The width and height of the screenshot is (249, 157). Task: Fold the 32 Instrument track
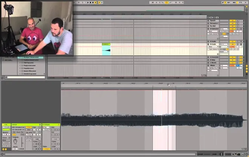coord(208,29)
